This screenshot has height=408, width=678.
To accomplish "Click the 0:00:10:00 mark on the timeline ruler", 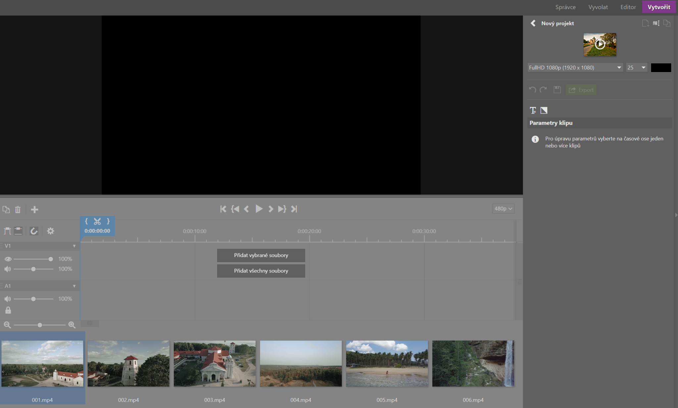I will 195,231.
